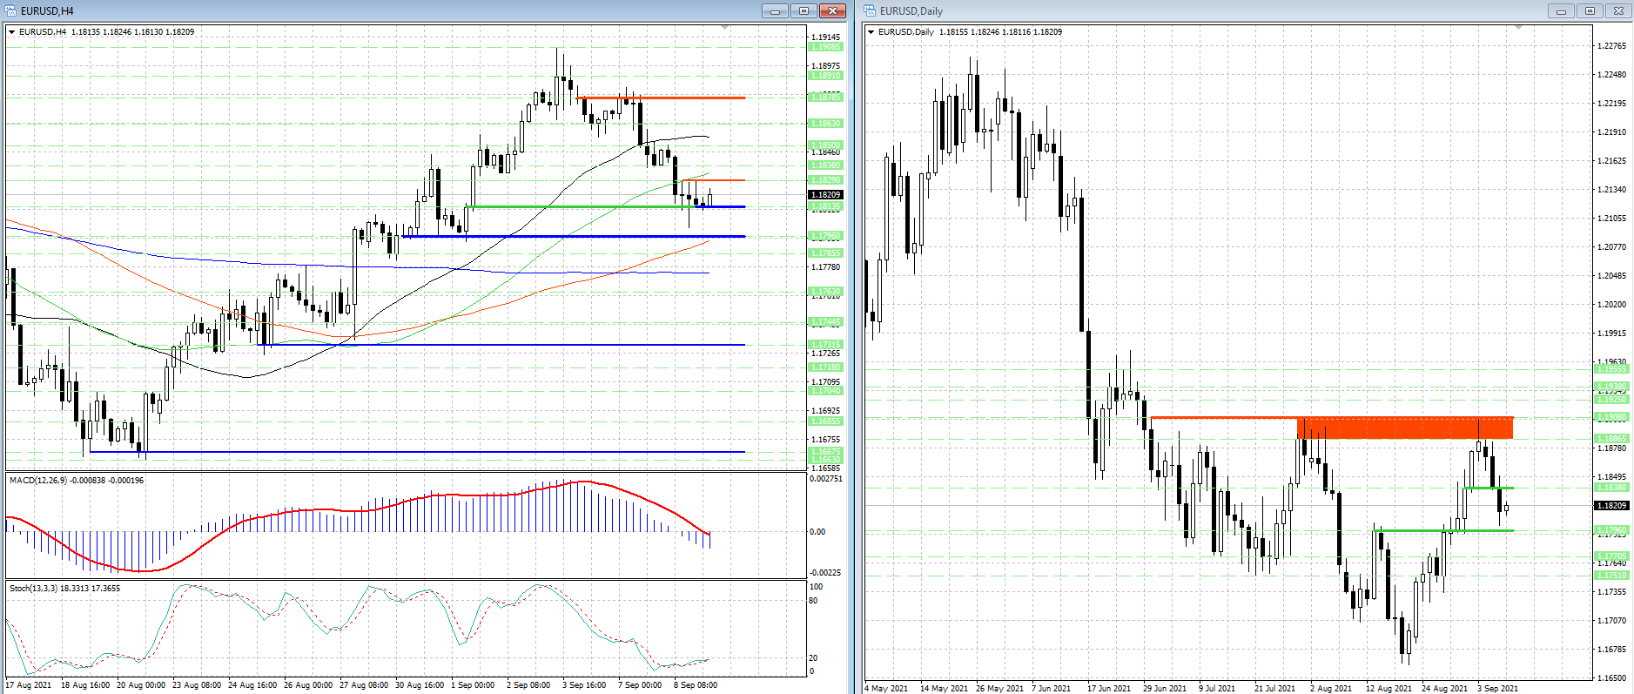The width and height of the screenshot is (1634, 694).
Task: Click the black 1.18209 price tag in Daily chart
Action: point(1611,506)
